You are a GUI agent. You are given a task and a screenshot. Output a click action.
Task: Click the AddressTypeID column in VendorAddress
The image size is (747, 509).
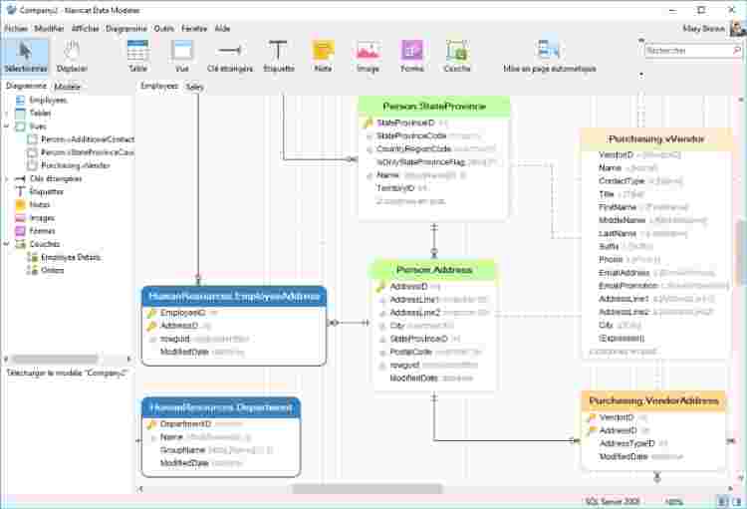point(626,443)
